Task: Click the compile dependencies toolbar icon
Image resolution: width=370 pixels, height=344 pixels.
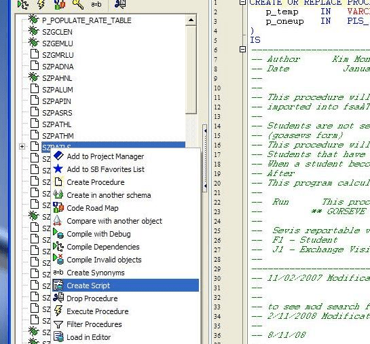Action: 23,4
